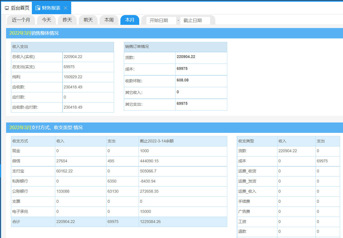
Task: Click the monitor icon on 后台首页 tab
Action: [7, 8]
